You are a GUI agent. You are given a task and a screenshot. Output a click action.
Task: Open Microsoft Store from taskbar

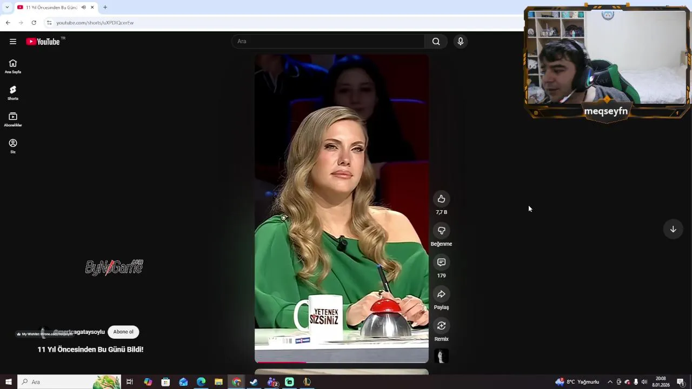coord(165,382)
